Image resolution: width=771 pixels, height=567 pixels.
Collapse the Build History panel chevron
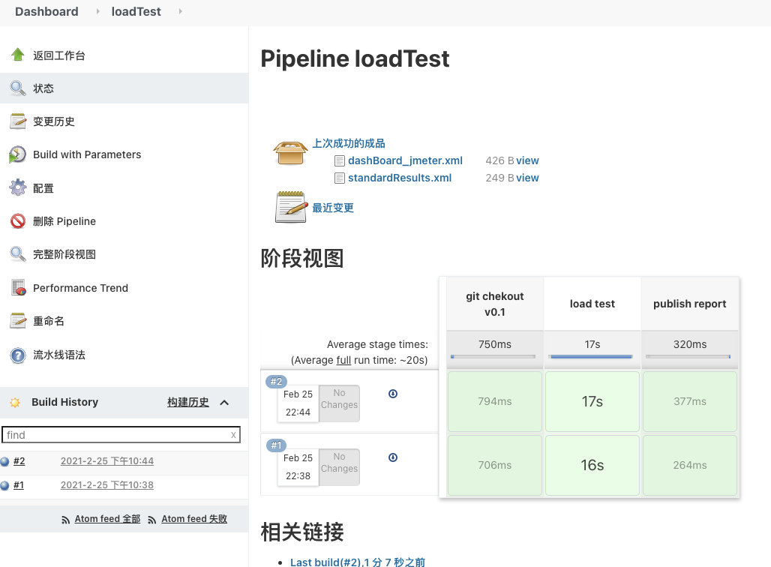pyautogui.click(x=224, y=403)
